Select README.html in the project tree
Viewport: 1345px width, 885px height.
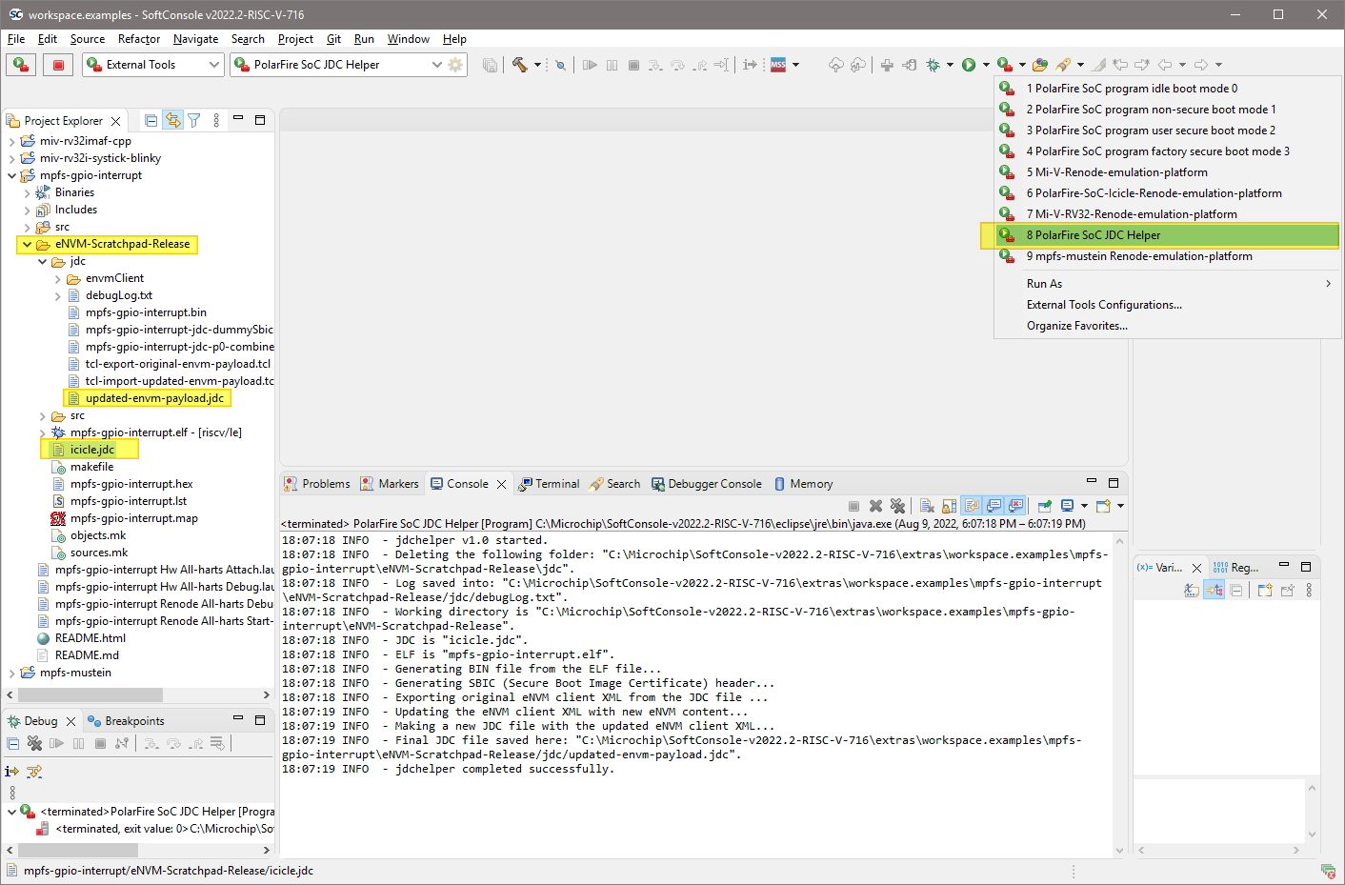click(90, 638)
